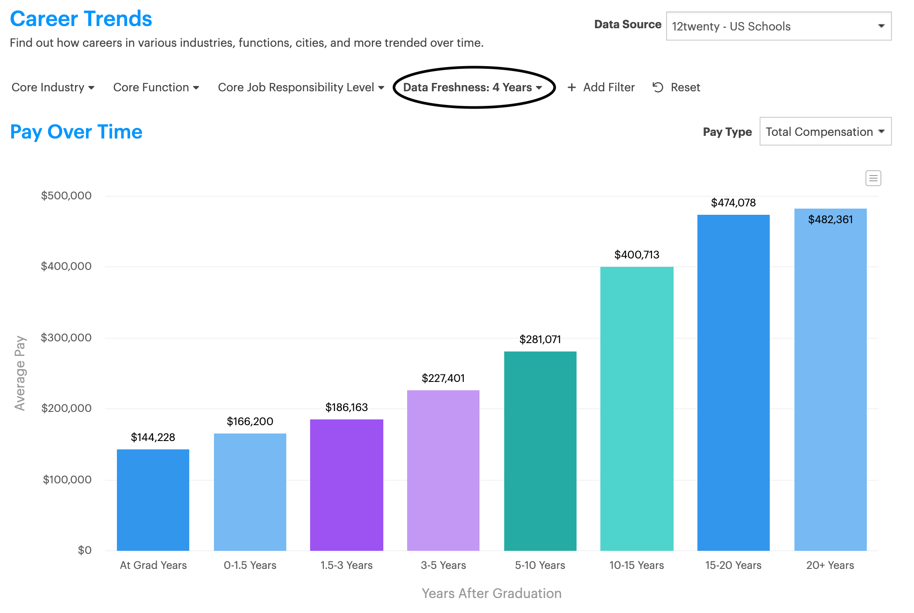Click the $144,228 data label
The height and width of the screenshot is (613, 914).
click(153, 437)
